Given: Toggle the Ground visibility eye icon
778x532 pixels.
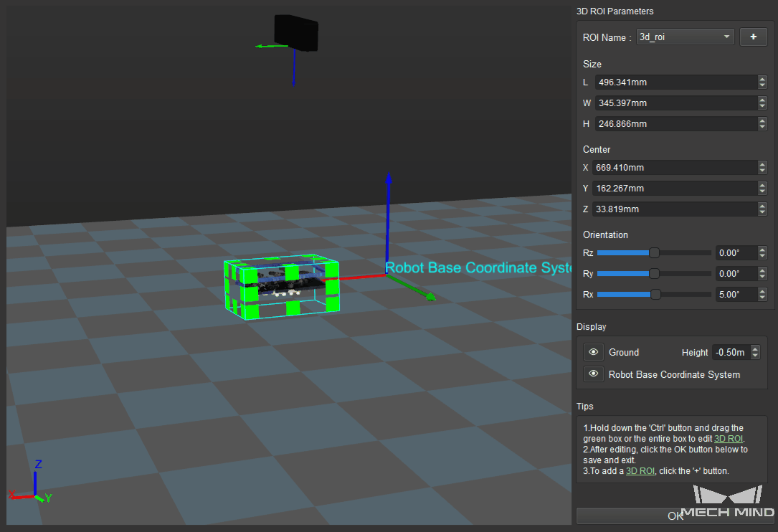Looking at the screenshot, I should click(x=593, y=352).
